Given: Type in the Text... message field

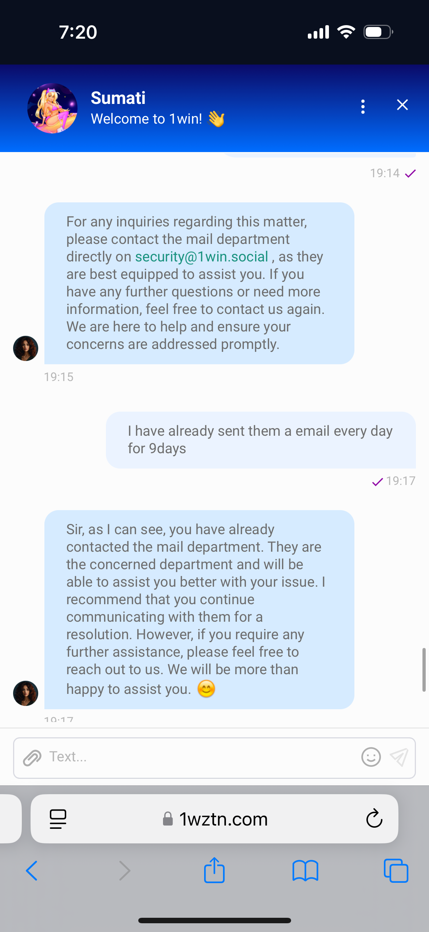Looking at the screenshot, I should (x=200, y=757).
